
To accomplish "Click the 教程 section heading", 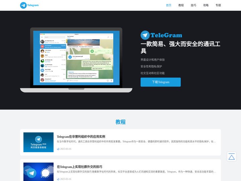I will pos(120,122).
